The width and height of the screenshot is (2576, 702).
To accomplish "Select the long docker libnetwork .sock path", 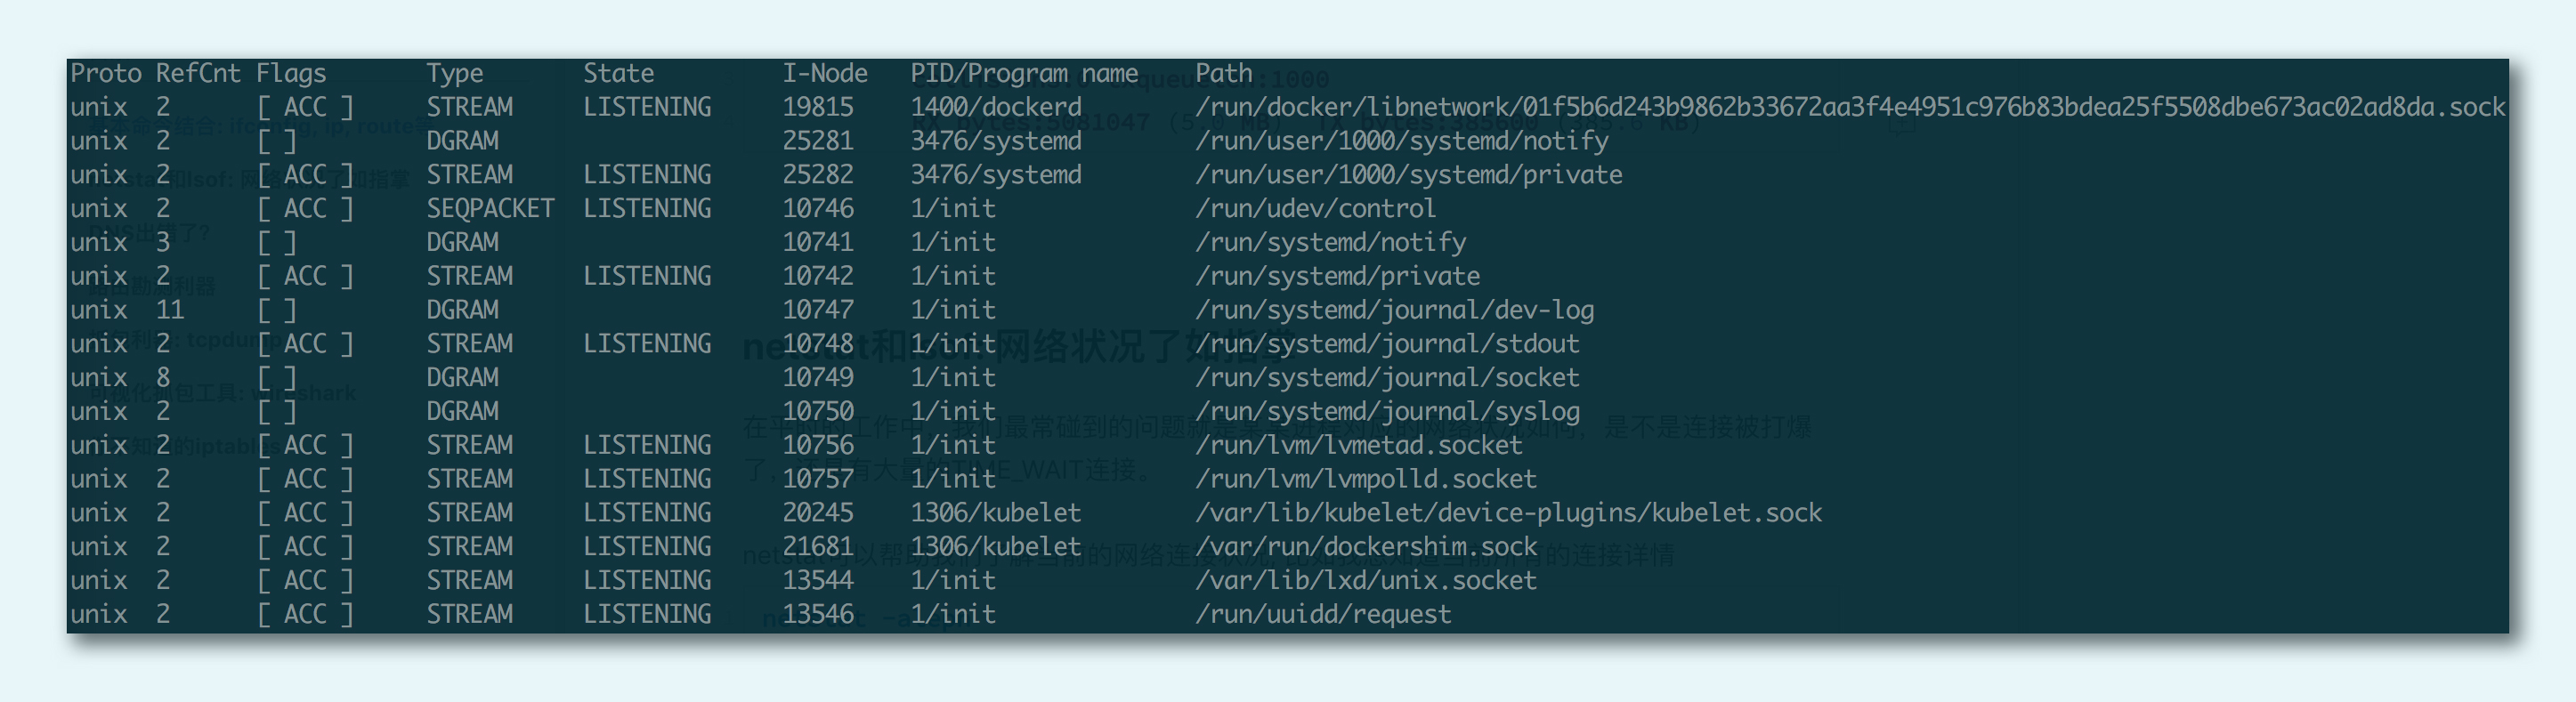I will tap(1850, 107).
